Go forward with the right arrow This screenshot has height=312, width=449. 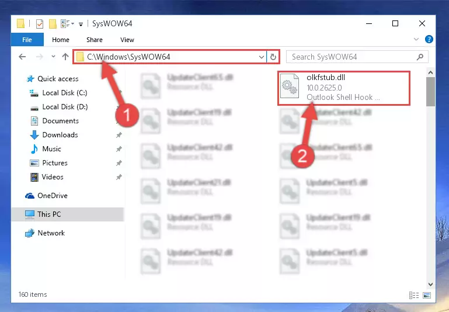pyautogui.click(x=40, y=57)
